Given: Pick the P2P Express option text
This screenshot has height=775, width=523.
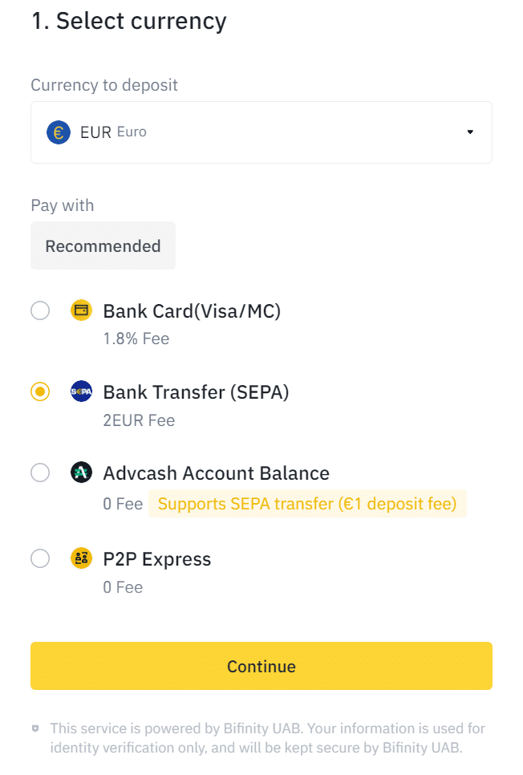Looking at the screenshot, I should (157, 559).
